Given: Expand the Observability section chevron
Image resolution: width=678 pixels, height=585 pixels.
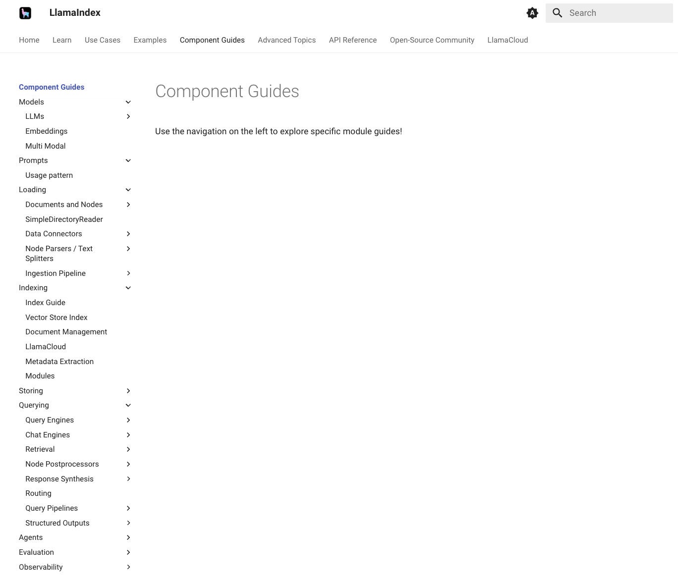Looking at the screenshot, I should coord(128,567).
